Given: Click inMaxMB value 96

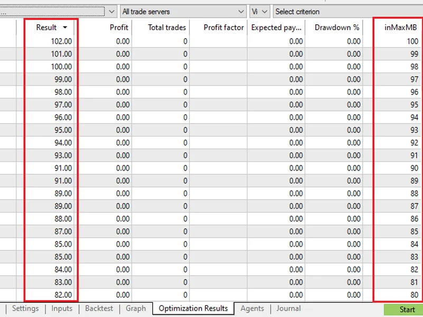Looking at the screenshot, I should [x=415, y=92].
